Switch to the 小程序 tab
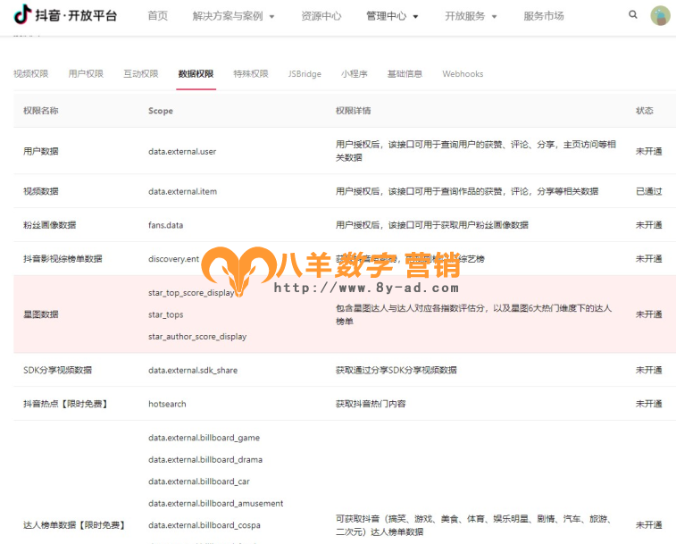676x544 pixels. point(354,74)
